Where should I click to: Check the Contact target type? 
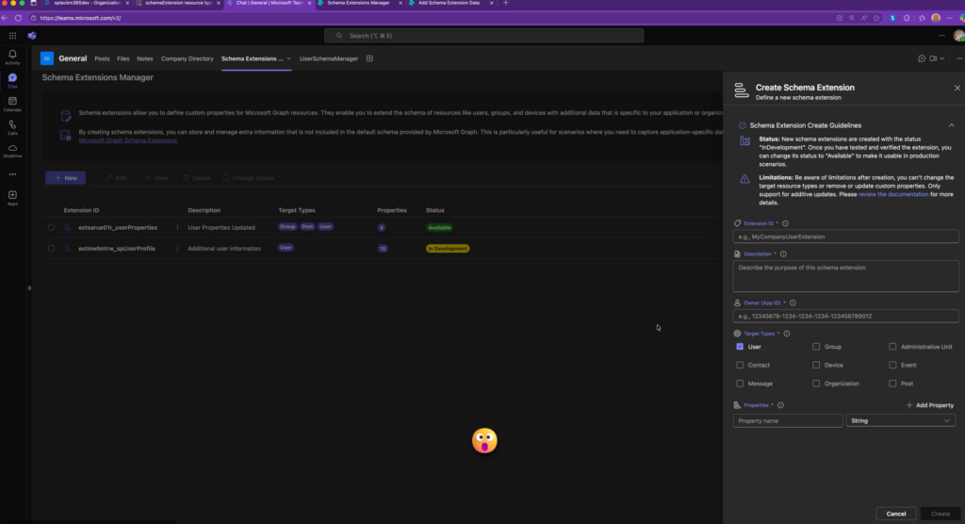[x=740, y=365]
